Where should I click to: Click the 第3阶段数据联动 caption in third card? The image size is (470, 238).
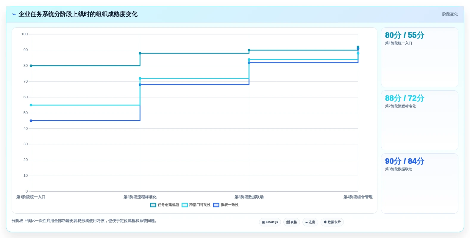coord(399,169)
